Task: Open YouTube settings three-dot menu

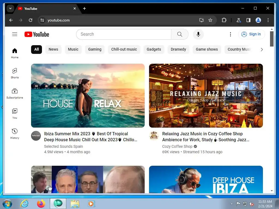Action: click(x=231, y=34)
